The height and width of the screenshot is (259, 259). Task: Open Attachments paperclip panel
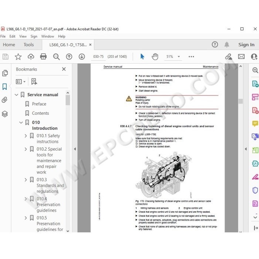(4, 100)
